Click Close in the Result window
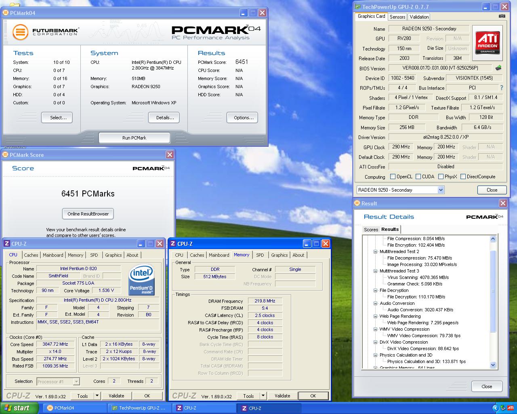517x414 pixels. tap(487, 386)
